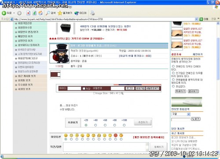The height and width of the screenshot is (159, 220).
Task: Click the first tan wrist-rest product thumbnail
Action: (x=177, y=33)
